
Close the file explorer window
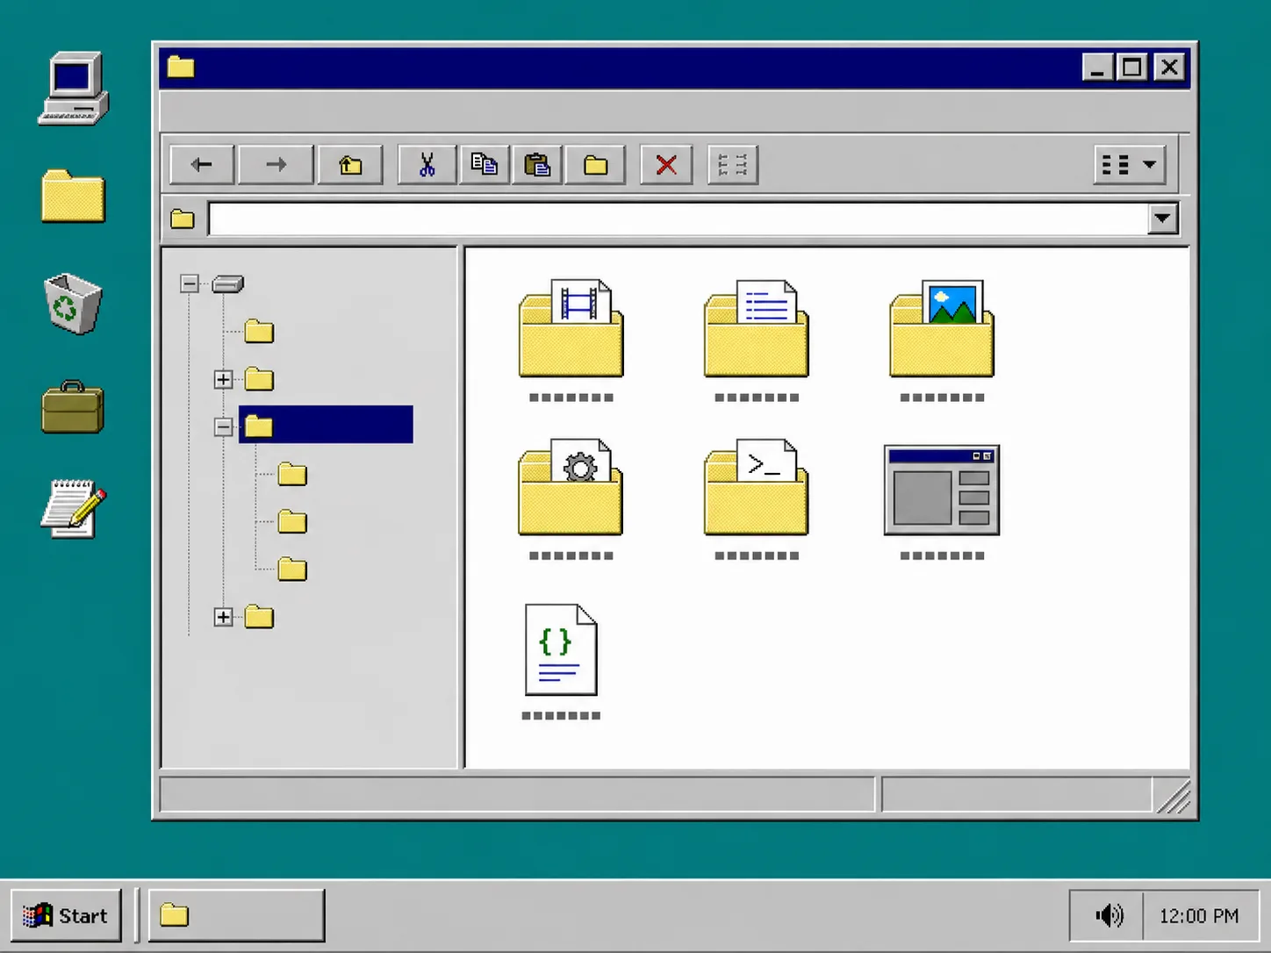pyautogui.click(x=1169, y=67)
